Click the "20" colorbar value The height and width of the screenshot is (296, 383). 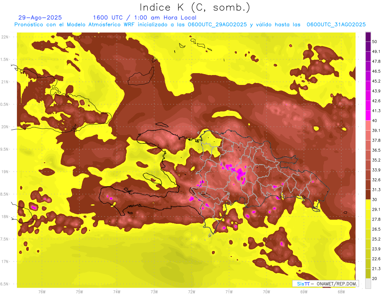[375, 278]
